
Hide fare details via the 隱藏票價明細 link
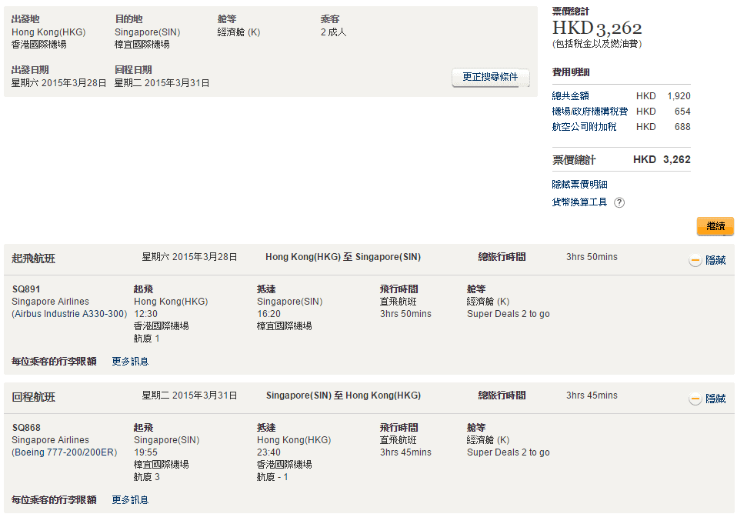(x=579, y=185)
